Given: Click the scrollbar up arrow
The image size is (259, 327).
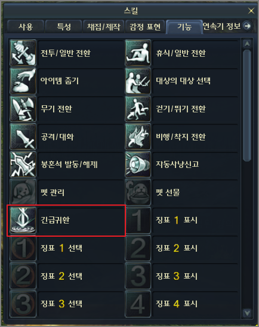Looking at the screenshot, I should point(247,44).
